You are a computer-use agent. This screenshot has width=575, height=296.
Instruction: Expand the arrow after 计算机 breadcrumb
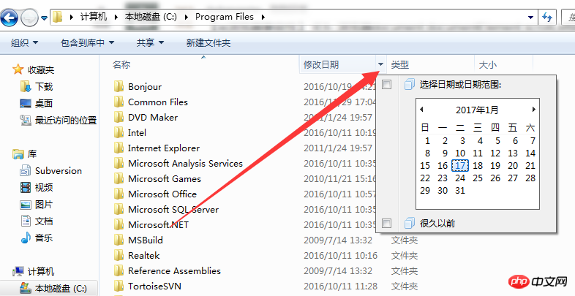(x=116, y=17)
